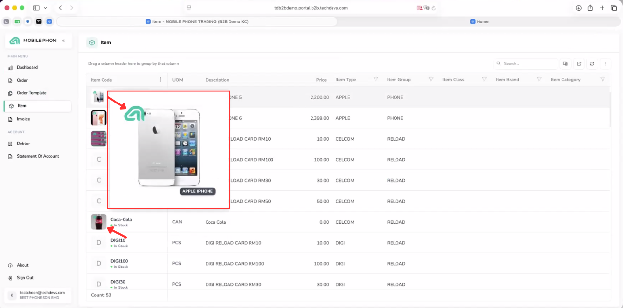Open Statement Of Account page
The width and height of the screenshot is (625, 308).
[x=38, y=156]
